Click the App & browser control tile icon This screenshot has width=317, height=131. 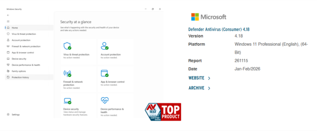105,73
